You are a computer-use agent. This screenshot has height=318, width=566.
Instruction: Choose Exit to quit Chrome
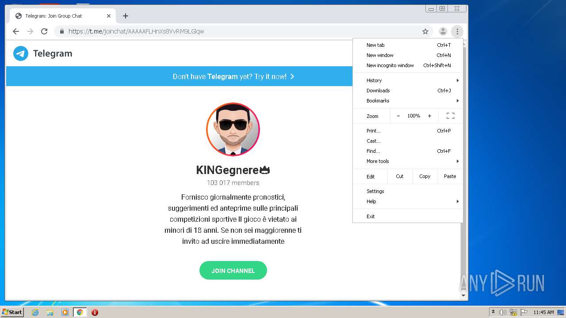pyautogui.click(x=408, y=216)
